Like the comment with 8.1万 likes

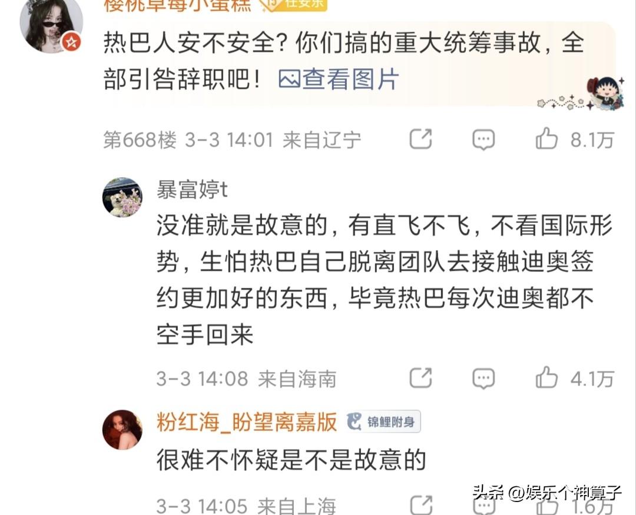[574, 139]
